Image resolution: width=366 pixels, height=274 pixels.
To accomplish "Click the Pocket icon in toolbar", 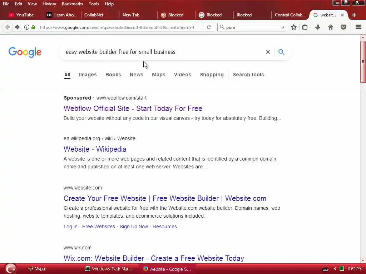I will (x=343, y=27).
